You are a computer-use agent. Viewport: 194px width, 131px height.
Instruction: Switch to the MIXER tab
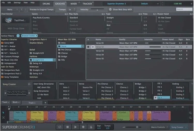pyautogui.click(x=74, y=4)
